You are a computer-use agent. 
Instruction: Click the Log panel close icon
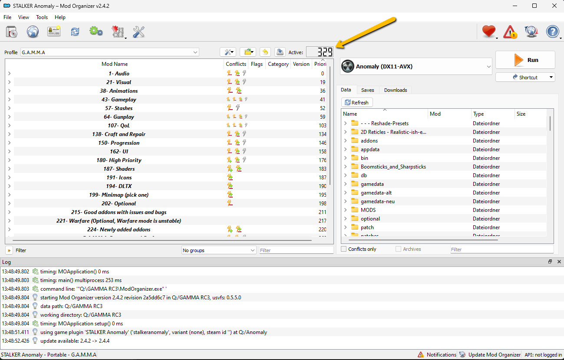(559, 262)
